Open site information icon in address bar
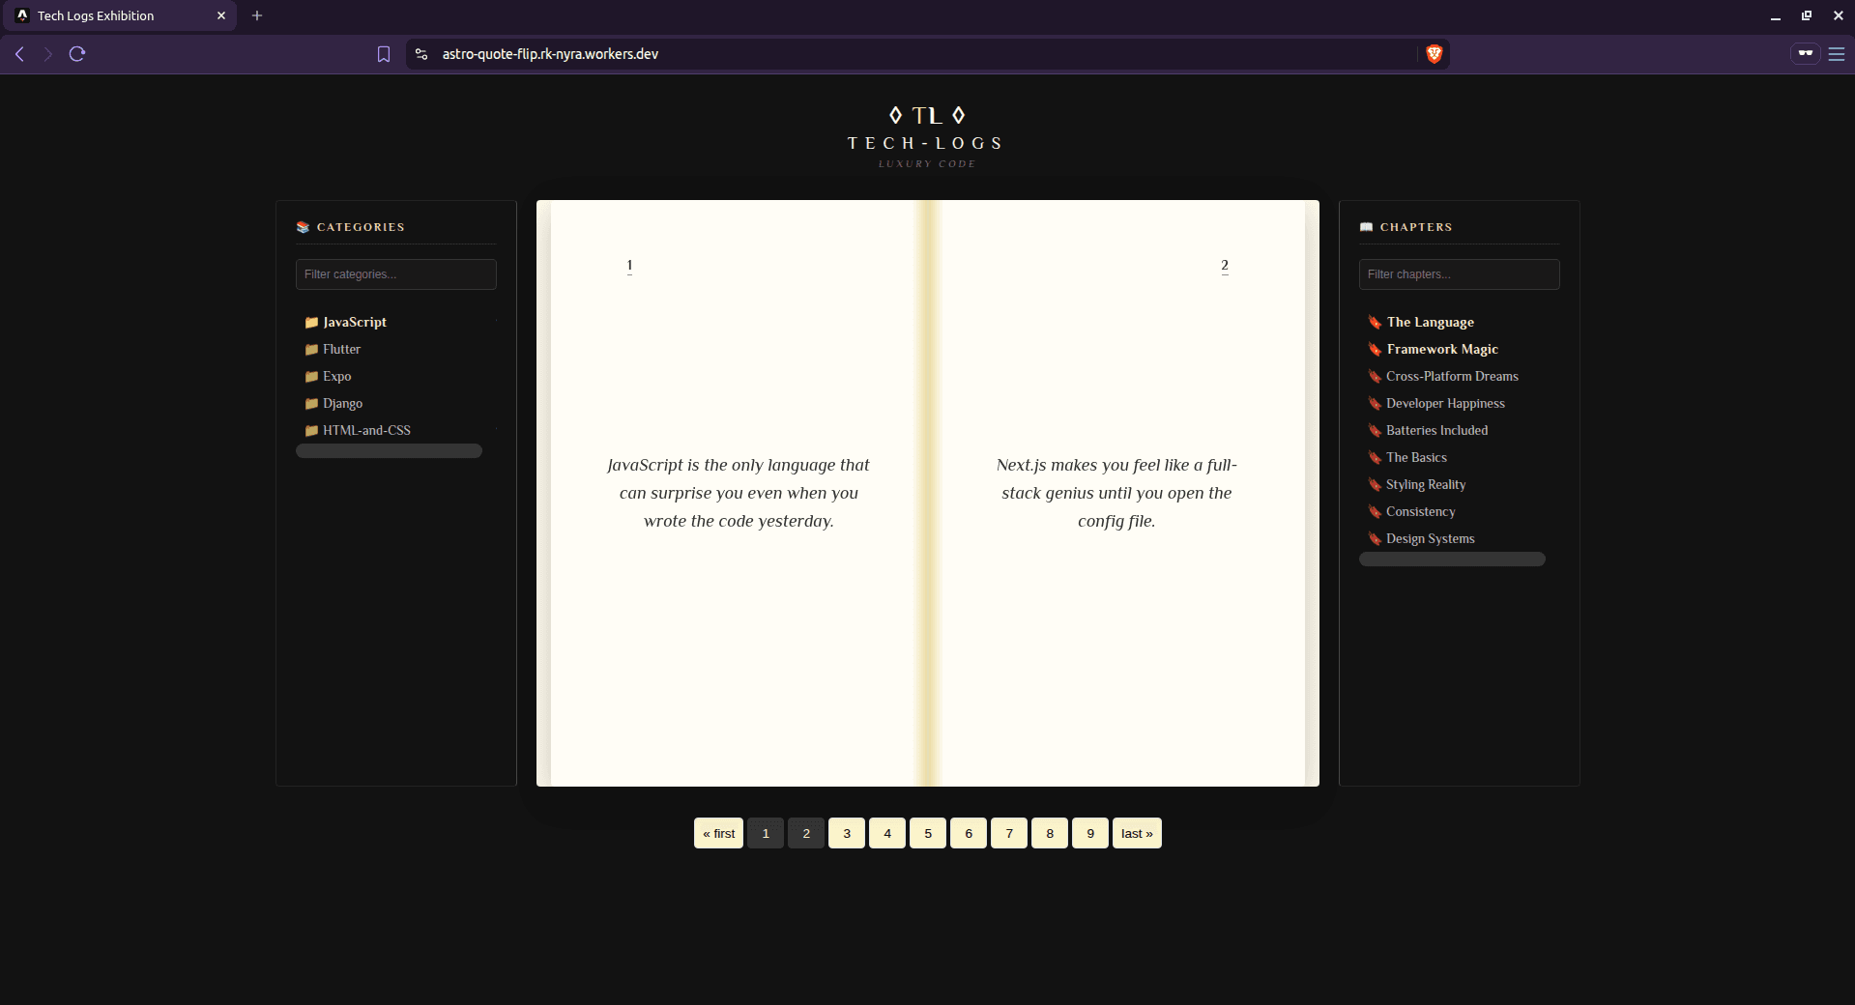The height and width of the screenshot is (1005, 1855). coord(421,54)
